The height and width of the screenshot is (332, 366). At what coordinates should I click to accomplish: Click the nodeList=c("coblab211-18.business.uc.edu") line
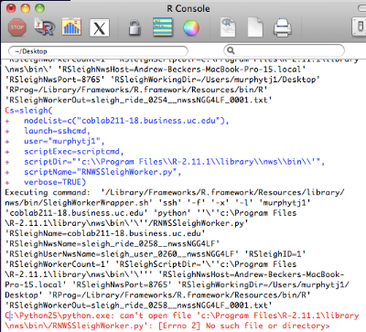[x=126, y=121]
